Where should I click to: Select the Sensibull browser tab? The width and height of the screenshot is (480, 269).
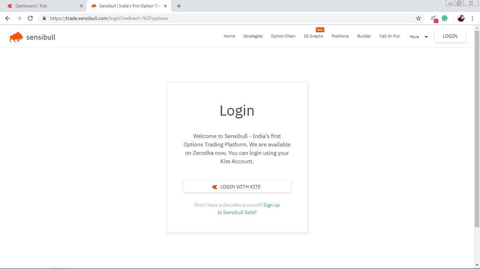(129, 6)
